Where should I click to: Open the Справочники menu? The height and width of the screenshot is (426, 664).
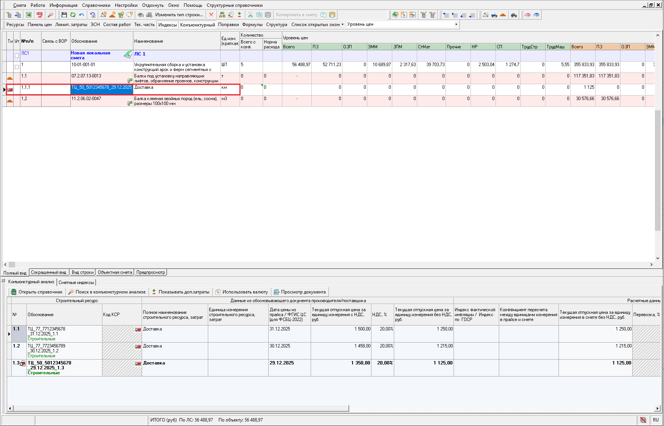pos(96,5)
